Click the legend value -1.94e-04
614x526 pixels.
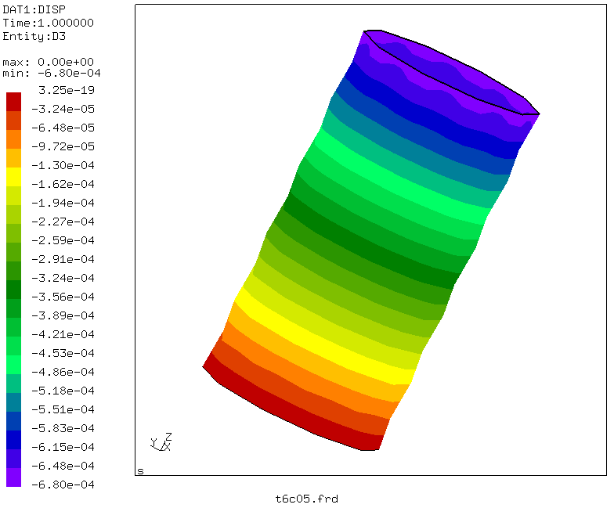63,203
